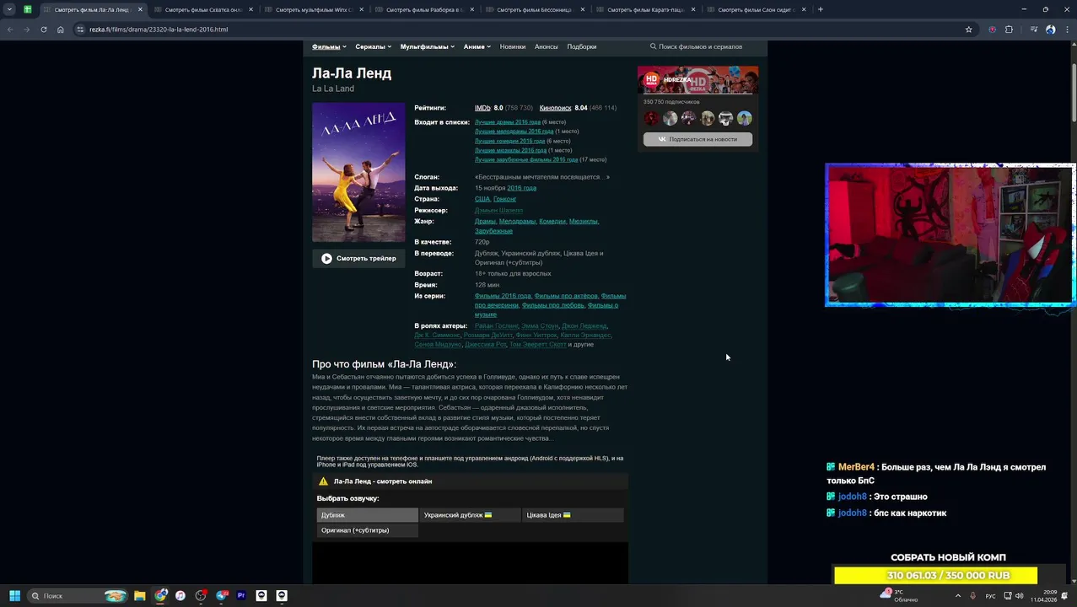
Task: Click the play icon next to Смотреть трейлер
Action: 326,259
